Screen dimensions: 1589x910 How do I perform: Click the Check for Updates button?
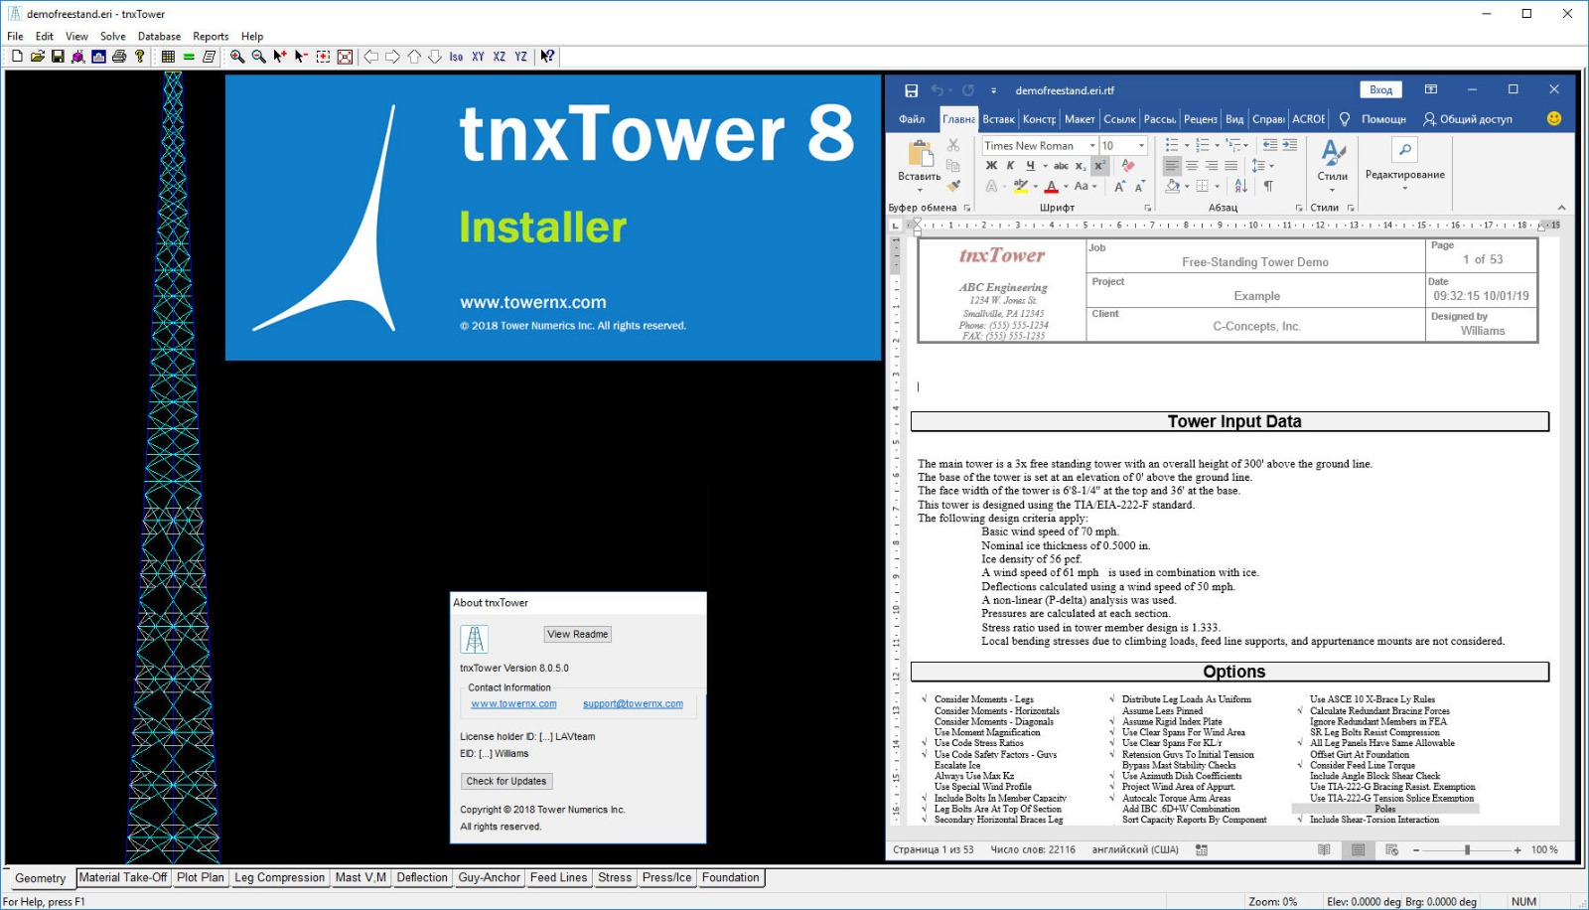click(x=506, y=781)
